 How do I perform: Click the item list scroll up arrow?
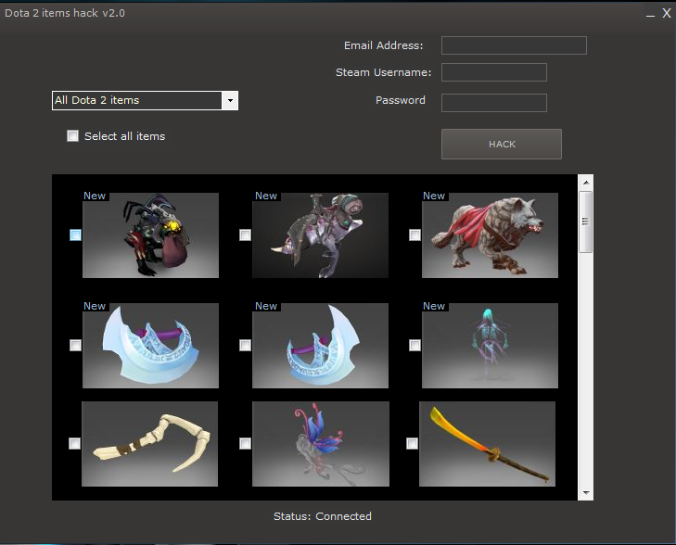pyautogui.click(x=586, y=183)
